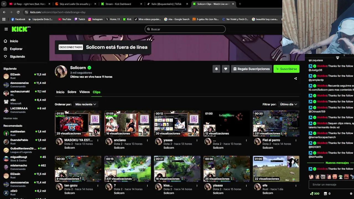This screenshot has width=354, height=199.
Task: Open DuendePablo recommended channel
Action: pyautogui.click(x=24, y=142)
